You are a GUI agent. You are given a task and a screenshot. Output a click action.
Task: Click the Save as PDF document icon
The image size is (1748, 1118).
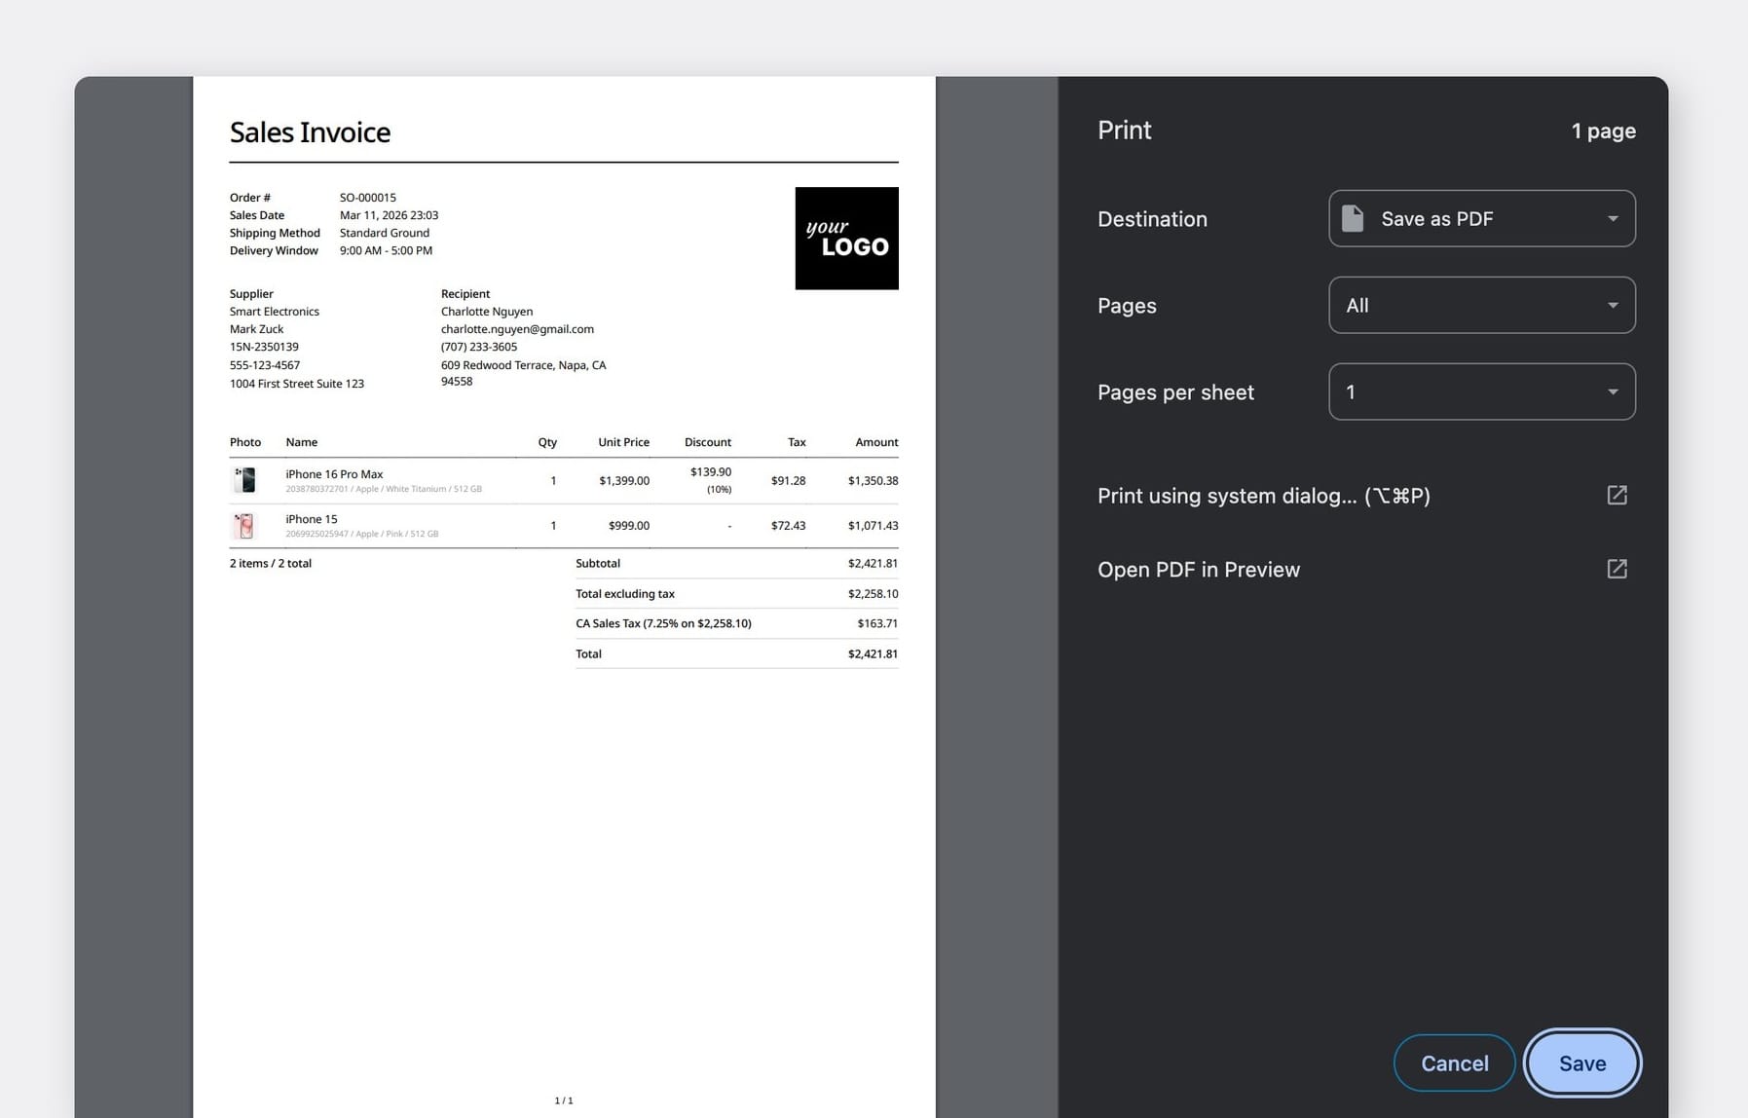tap(1353, 218)
